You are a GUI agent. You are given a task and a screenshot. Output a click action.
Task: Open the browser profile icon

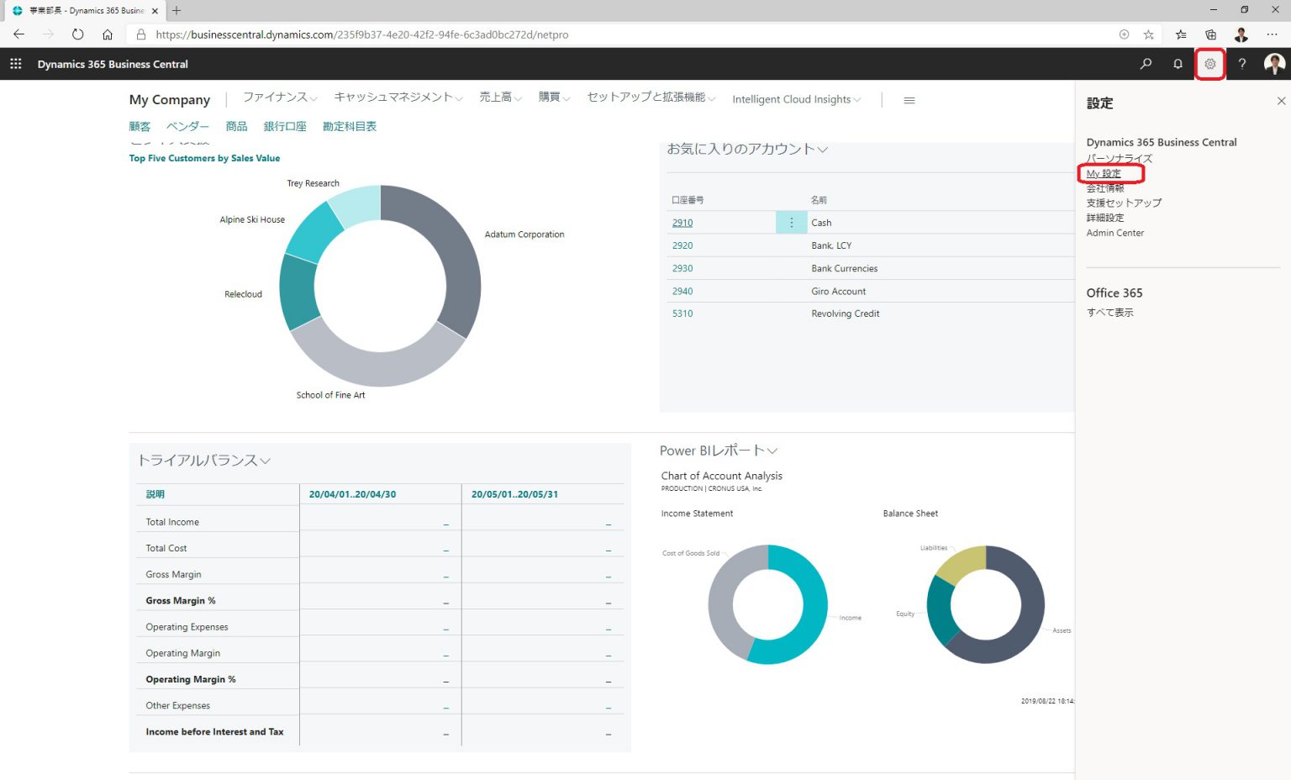coord(1241,34)
